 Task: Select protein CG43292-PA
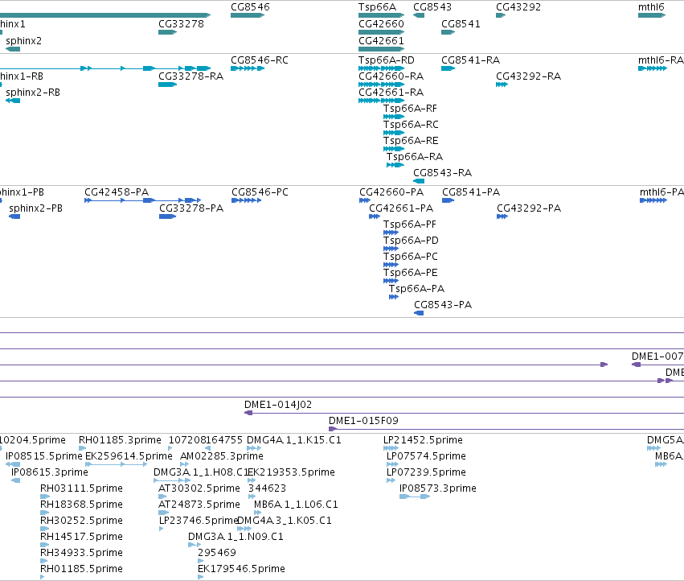coord(502,216)
